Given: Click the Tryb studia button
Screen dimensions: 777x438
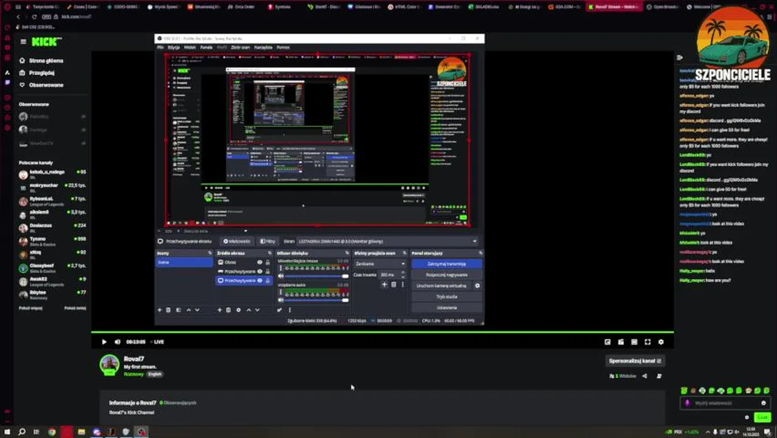Looking at the screenshot, I should point(447,297).
